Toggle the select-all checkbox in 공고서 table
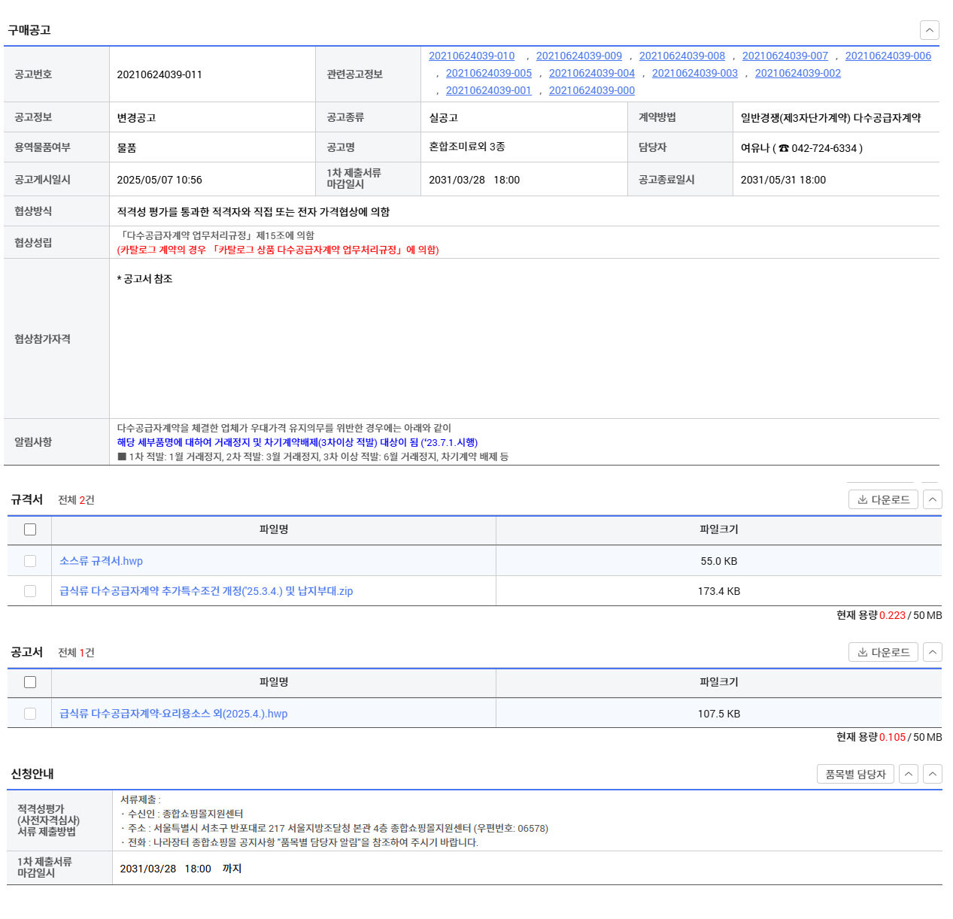Image resolution: width=953 pixels, height=919 pixels. [x=30, y=682]
